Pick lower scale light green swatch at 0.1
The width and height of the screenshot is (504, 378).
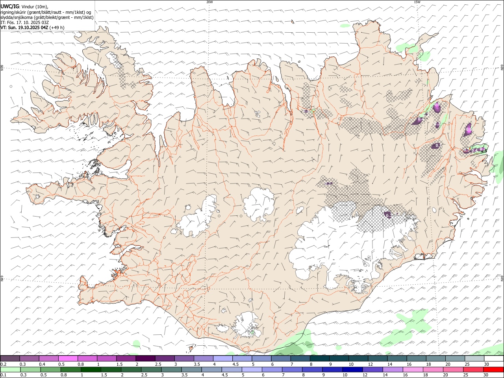click(x=10, y=370)
